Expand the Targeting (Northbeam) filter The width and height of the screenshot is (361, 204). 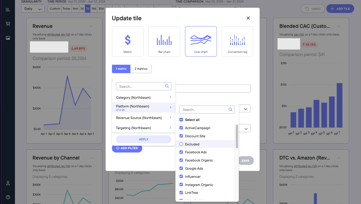[144, 128]
